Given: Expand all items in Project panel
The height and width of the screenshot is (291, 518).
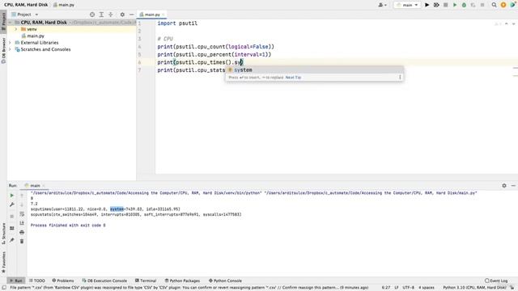Looking at the screenshot, I should (x=101, y=15).
